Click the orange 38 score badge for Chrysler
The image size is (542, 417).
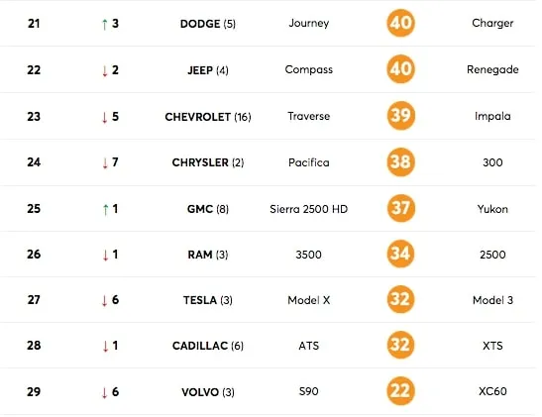(400, 161)
